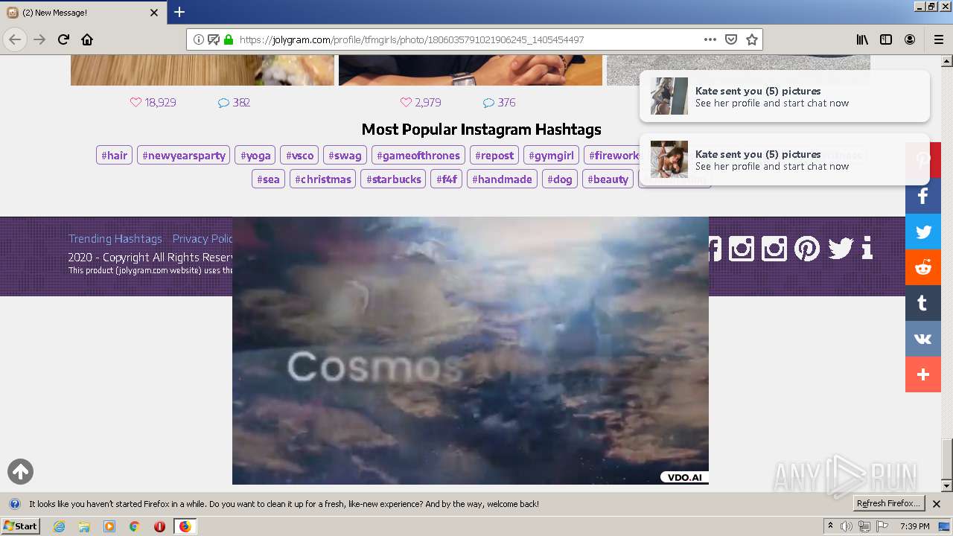Open the page actions menu
The width and height of the screenshot is (953, 536).
pyautogui.click(x=710, y=39)
